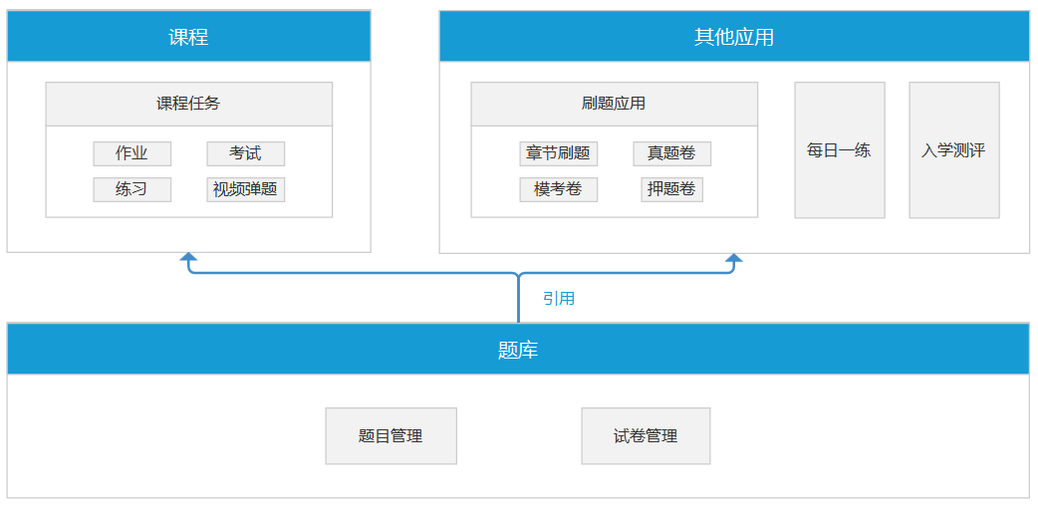Click the 引用 arrow label
This screenshot has height=513, width=1038.
[x=559, y=299]
